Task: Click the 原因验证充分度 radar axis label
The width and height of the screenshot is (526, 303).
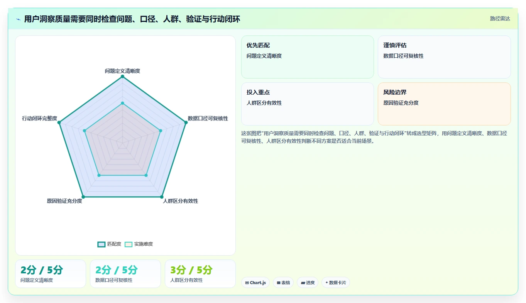Action: click(64, 201)
